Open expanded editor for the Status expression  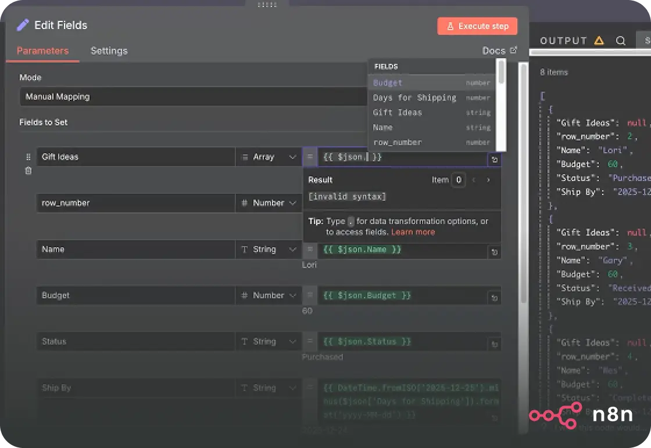coord(494,344)
